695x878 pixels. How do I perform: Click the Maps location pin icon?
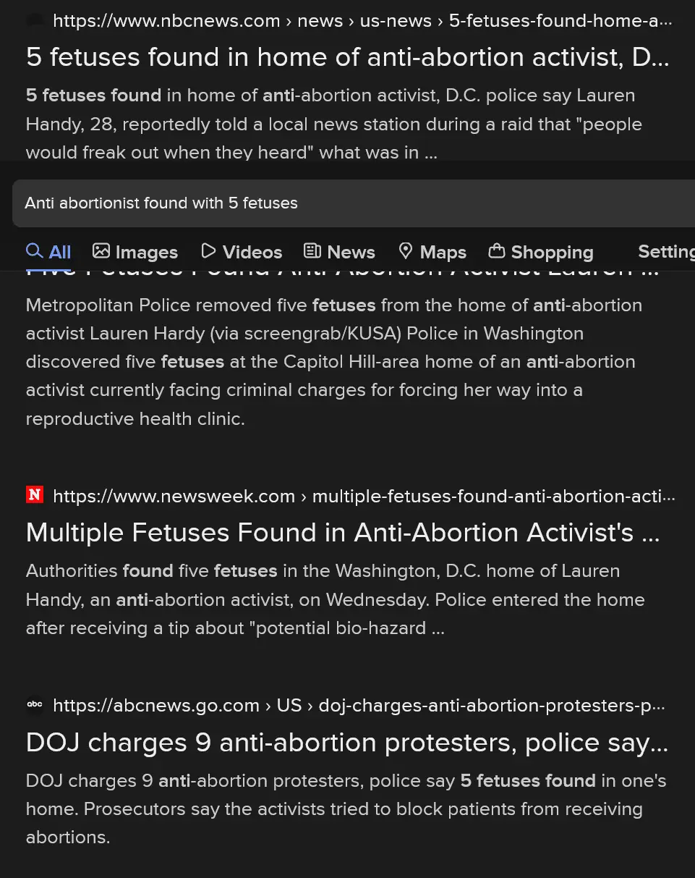coord(406,251)
